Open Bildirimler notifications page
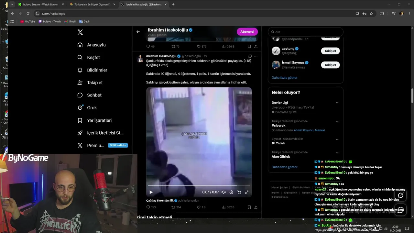414x233 pixels. 92,70
